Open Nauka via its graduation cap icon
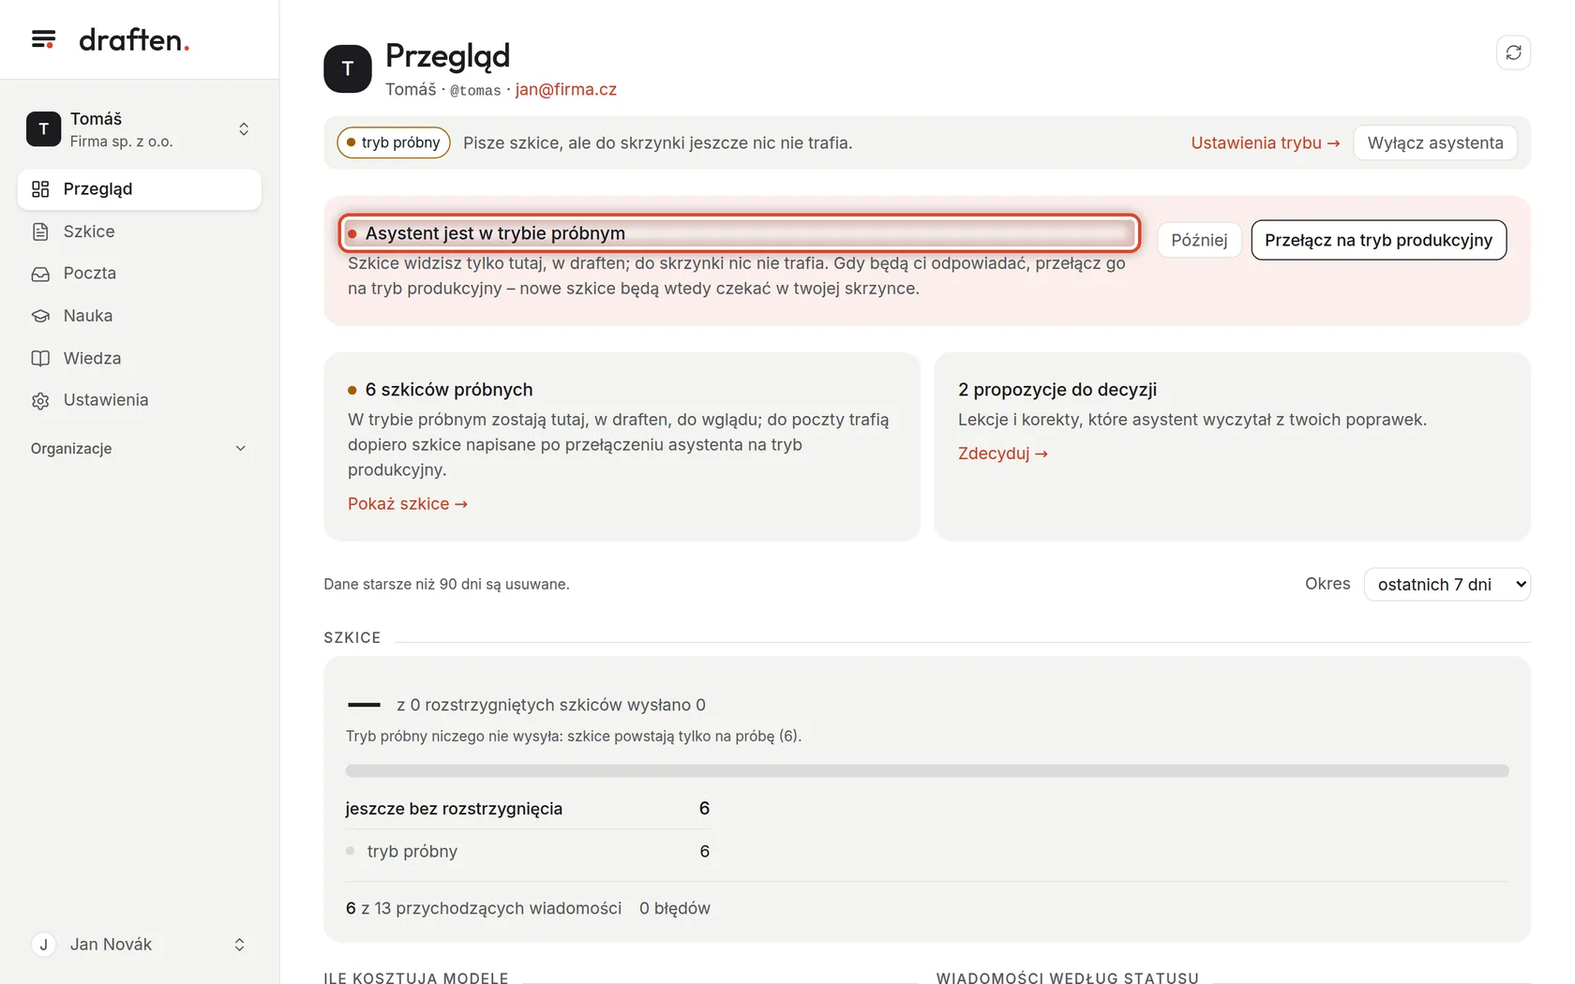The height and width of the screenshot is (984, 1575). pos(40,316)
